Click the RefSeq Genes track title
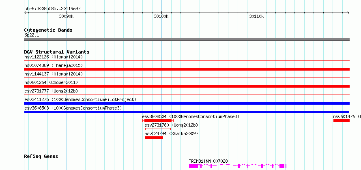Image resolution: width=361 pixels, height=170 pixels. 41,157
